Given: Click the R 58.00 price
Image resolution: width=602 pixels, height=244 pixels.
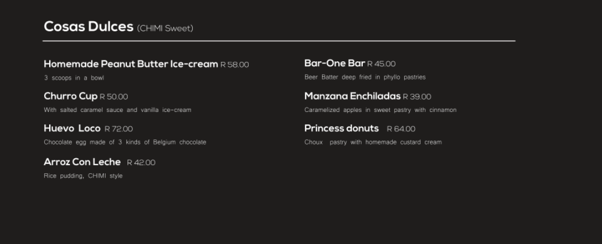Looking at the screenshot, I should pos(235,65).
